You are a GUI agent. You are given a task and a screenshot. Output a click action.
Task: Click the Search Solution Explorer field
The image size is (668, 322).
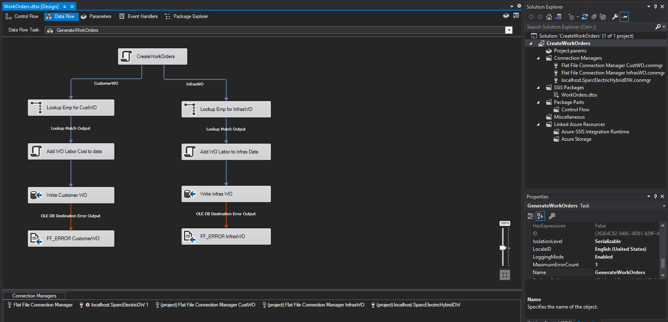tap(590, 27)
